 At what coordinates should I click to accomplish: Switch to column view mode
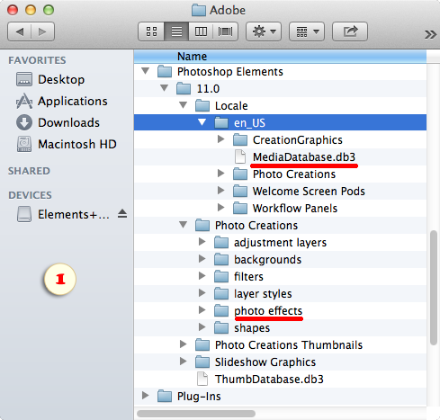coord(201,31)
